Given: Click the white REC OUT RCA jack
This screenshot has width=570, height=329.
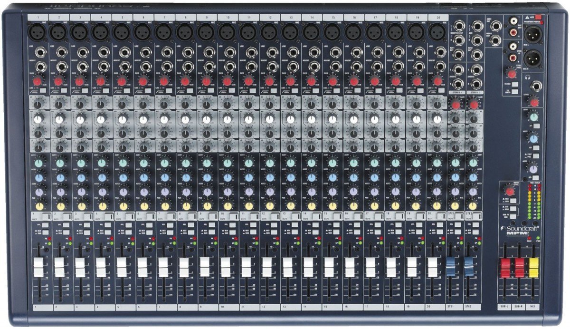Looking at the screenshot, I should coord(514,20).
